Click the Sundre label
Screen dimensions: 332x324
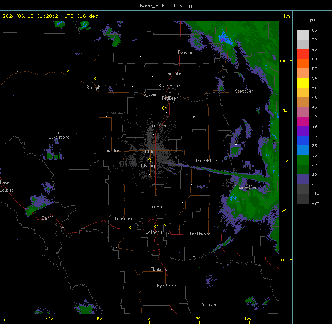point(112,150)
